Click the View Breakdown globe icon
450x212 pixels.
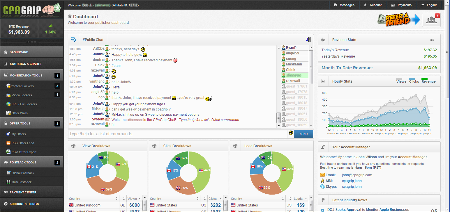(x=73, y=146)
